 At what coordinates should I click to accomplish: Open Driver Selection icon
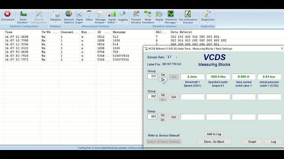tap(23, 14)
